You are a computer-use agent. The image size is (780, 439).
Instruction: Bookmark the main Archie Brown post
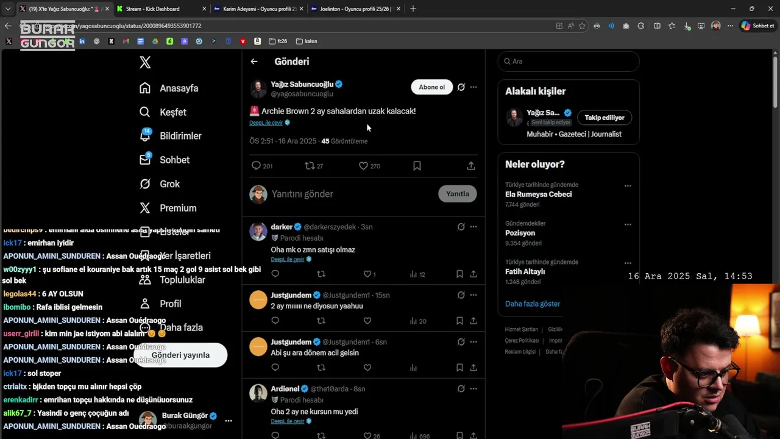click(417, 166)
